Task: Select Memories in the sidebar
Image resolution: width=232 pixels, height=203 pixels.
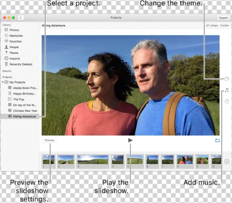Action: (x=15, y=36)
